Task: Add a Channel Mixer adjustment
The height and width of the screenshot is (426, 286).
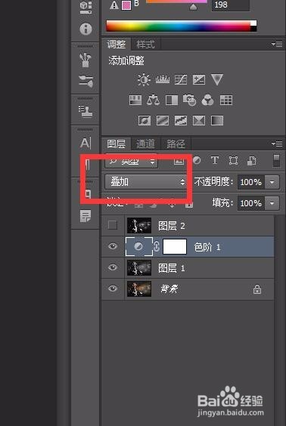Action: [207, 100]
